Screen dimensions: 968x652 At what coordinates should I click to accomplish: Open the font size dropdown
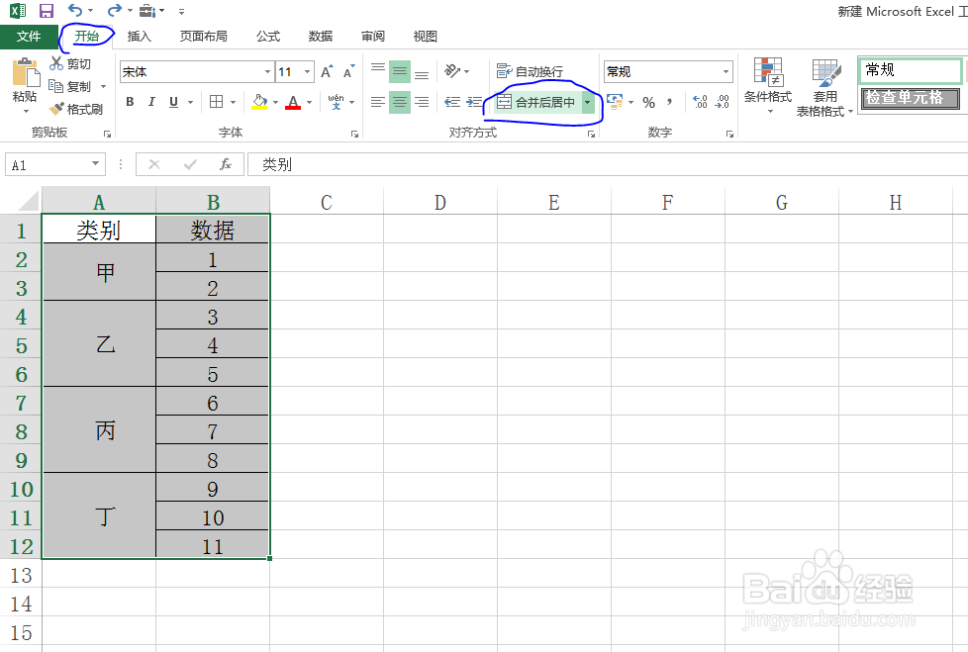pyautogui.click(x=307, y=71)
